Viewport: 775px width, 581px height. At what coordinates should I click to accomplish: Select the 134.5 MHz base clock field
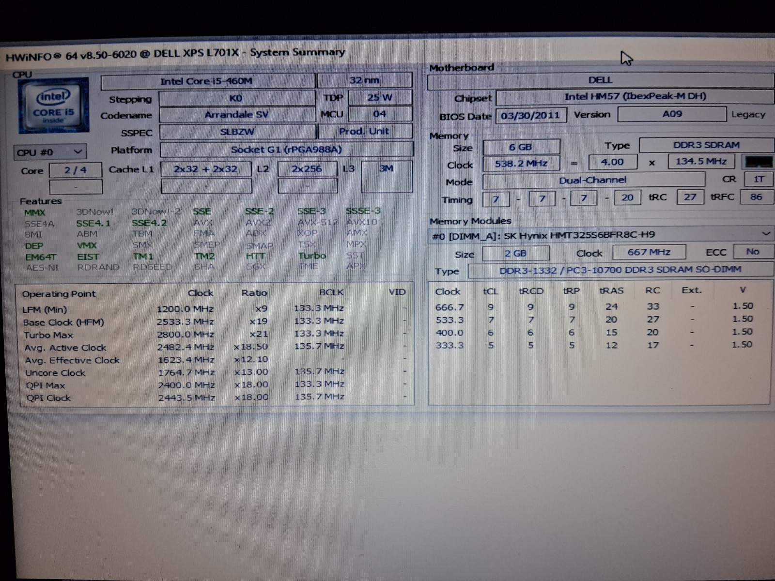click(701, 161)
